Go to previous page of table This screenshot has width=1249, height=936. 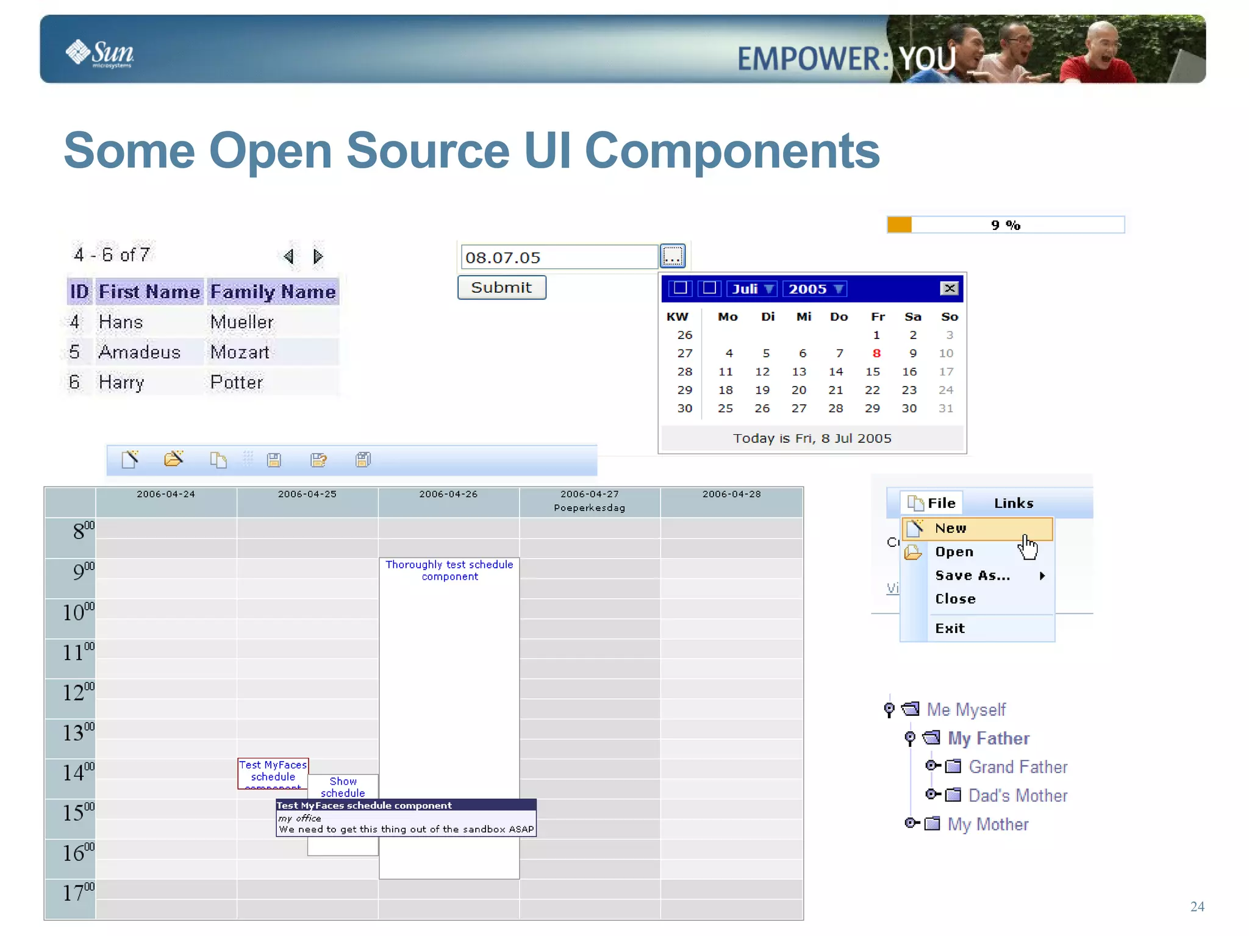click(x=289, y=256)
